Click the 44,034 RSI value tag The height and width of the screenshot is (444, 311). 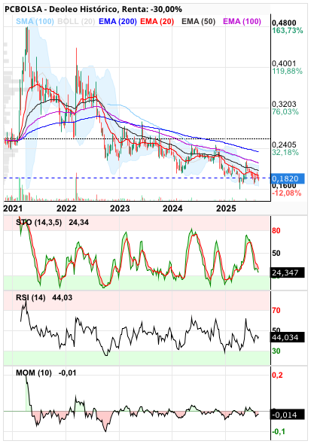[288, 338]
